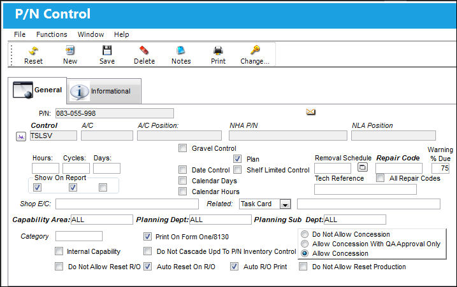Click the Tech Reference field

[365, 190]
